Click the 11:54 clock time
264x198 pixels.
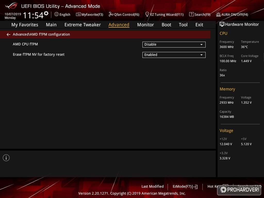tap(33, 15)
